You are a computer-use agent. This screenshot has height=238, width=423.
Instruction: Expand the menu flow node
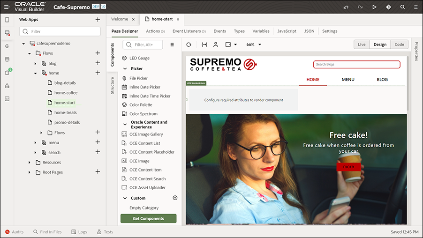[35, 142]
